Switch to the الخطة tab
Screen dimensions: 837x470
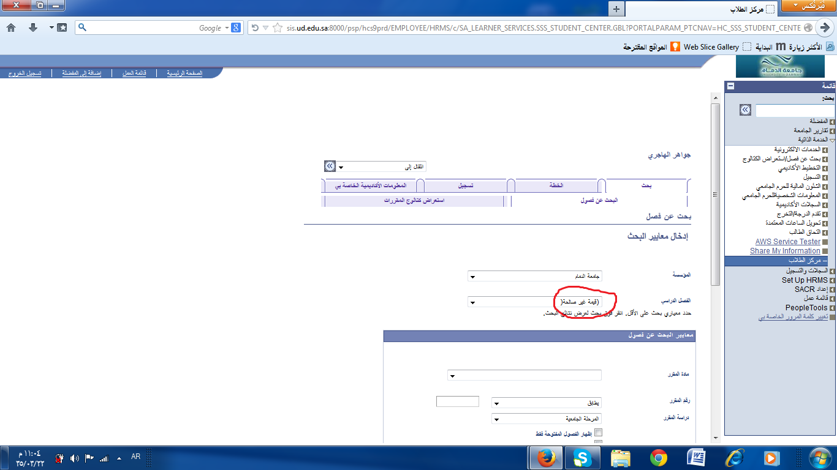[556, 185]
